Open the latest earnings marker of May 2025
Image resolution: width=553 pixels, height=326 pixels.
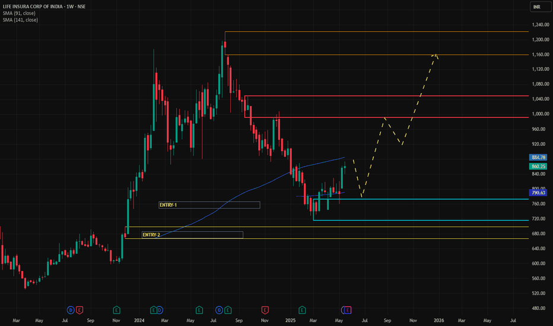coord(348,310)
